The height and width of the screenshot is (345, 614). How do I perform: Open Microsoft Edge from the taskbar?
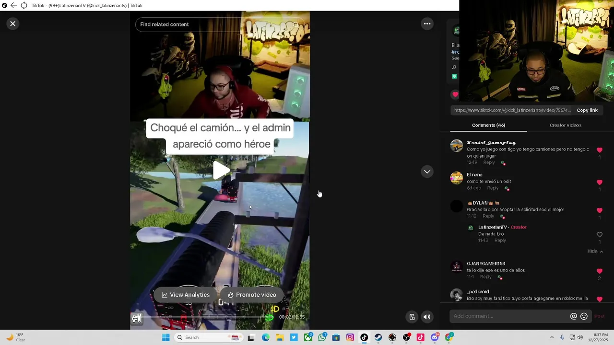point(266,337)
